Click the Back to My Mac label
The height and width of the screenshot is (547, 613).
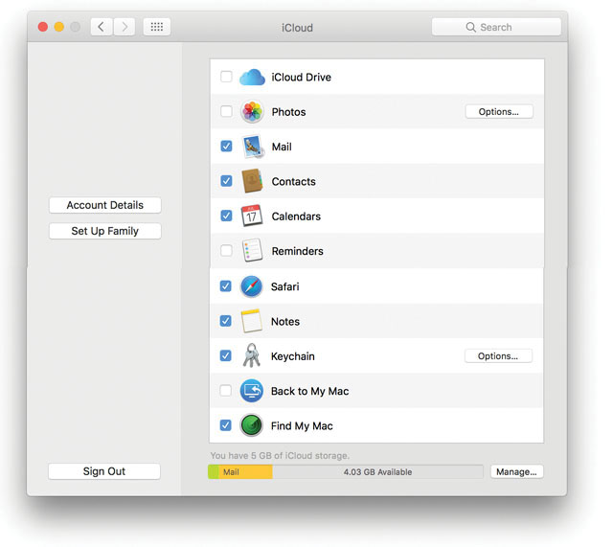tap(310, 391)
